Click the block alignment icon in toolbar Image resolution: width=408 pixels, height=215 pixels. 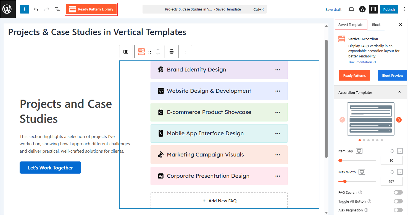[x=172, y=52]
